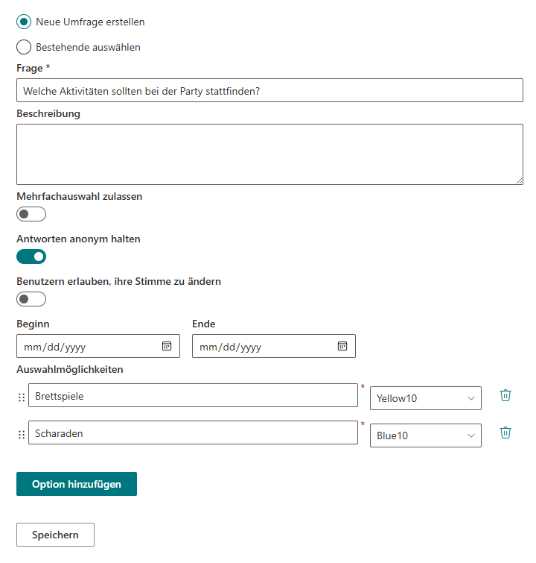536x563 pixels.
Task: Delete the Brettspiele option with trash icon
Action: click(x=505, y=395)
